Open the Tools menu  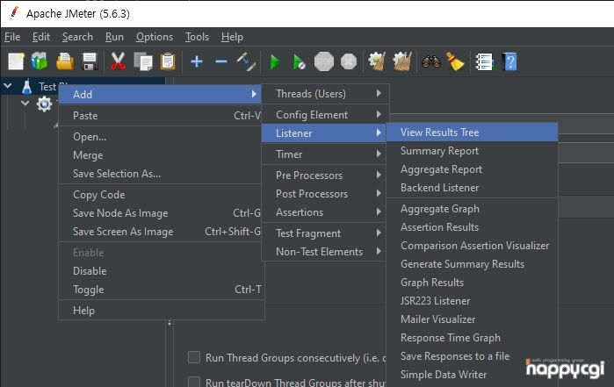point(197,37)
